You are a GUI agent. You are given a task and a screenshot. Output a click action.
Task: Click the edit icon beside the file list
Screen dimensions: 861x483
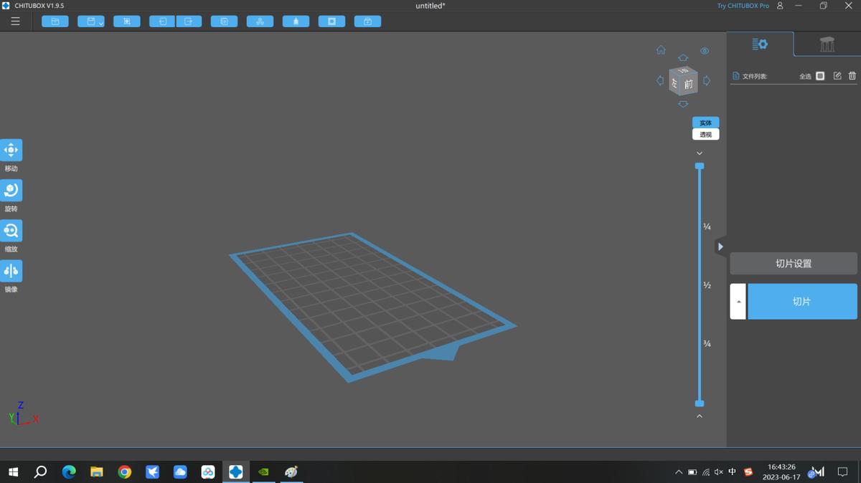(x=837, y=75)
